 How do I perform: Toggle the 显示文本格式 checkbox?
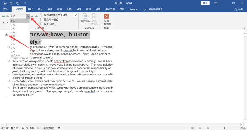(x=42, y=19)
